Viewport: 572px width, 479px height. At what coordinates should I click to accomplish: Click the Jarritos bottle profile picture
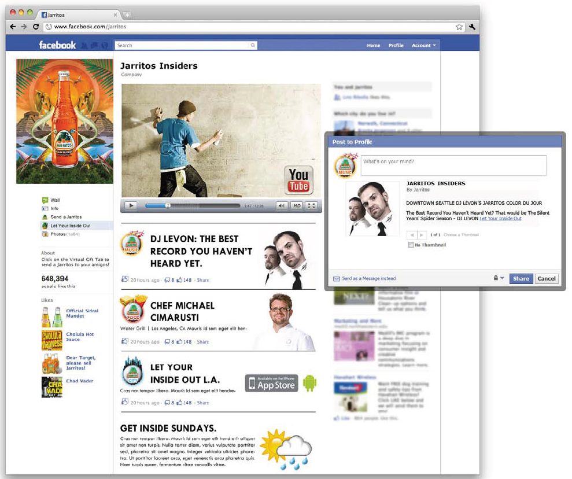coord(65,121)
